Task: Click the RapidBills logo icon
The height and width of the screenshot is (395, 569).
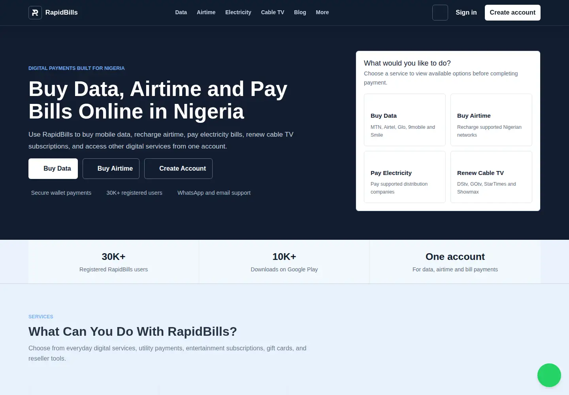Action: click(35, 13)
